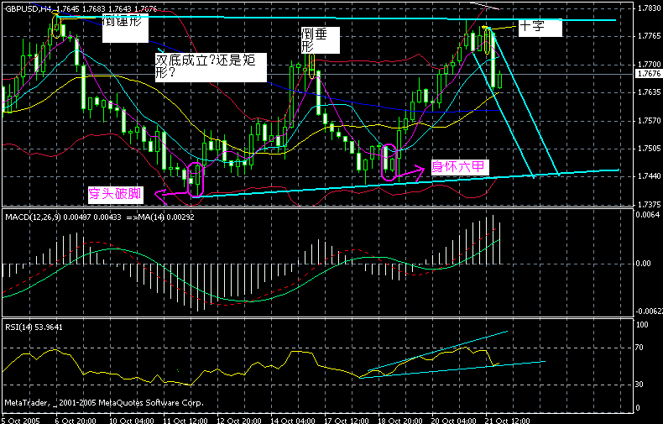Select the '穿头破脚' magenta label
This screenshot has height=424, width=663.
[x=115, y=194]
